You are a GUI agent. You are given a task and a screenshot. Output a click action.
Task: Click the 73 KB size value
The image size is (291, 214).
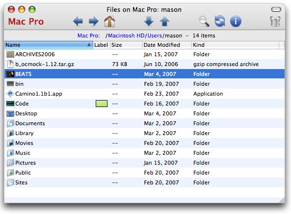click(x=119, y=64)
